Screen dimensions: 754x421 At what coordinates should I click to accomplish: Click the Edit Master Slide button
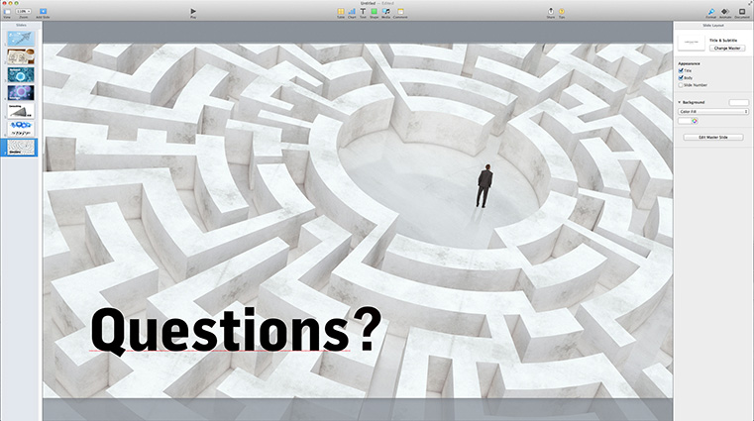713,137
